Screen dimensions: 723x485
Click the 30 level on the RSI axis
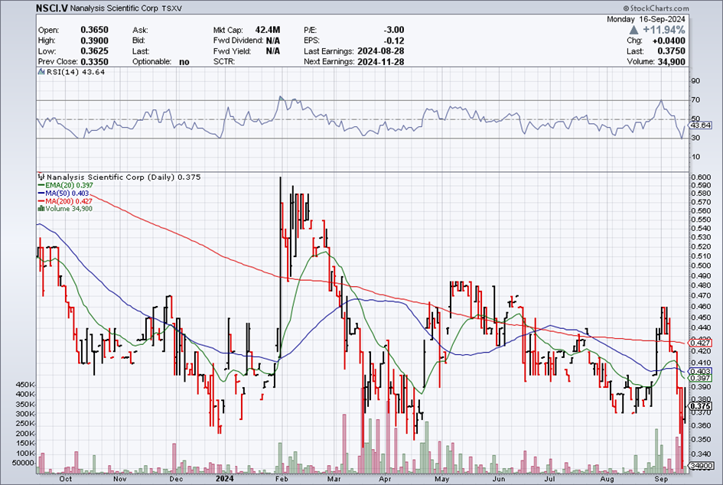(x=695, y=138)
